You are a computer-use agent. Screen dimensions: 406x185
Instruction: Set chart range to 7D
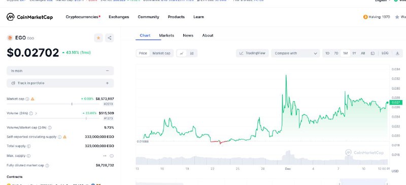coord(336,54)
